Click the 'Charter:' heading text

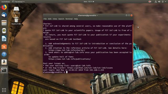point(47,24)
